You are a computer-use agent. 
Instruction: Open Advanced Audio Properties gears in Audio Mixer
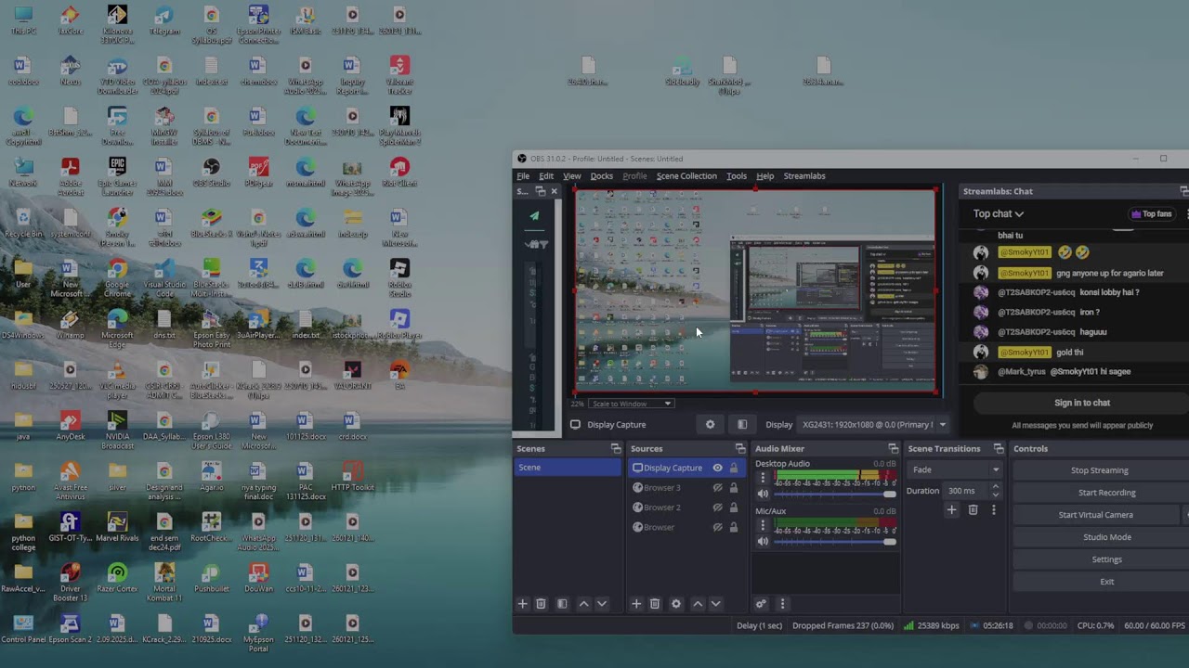(x=761, y=604)
